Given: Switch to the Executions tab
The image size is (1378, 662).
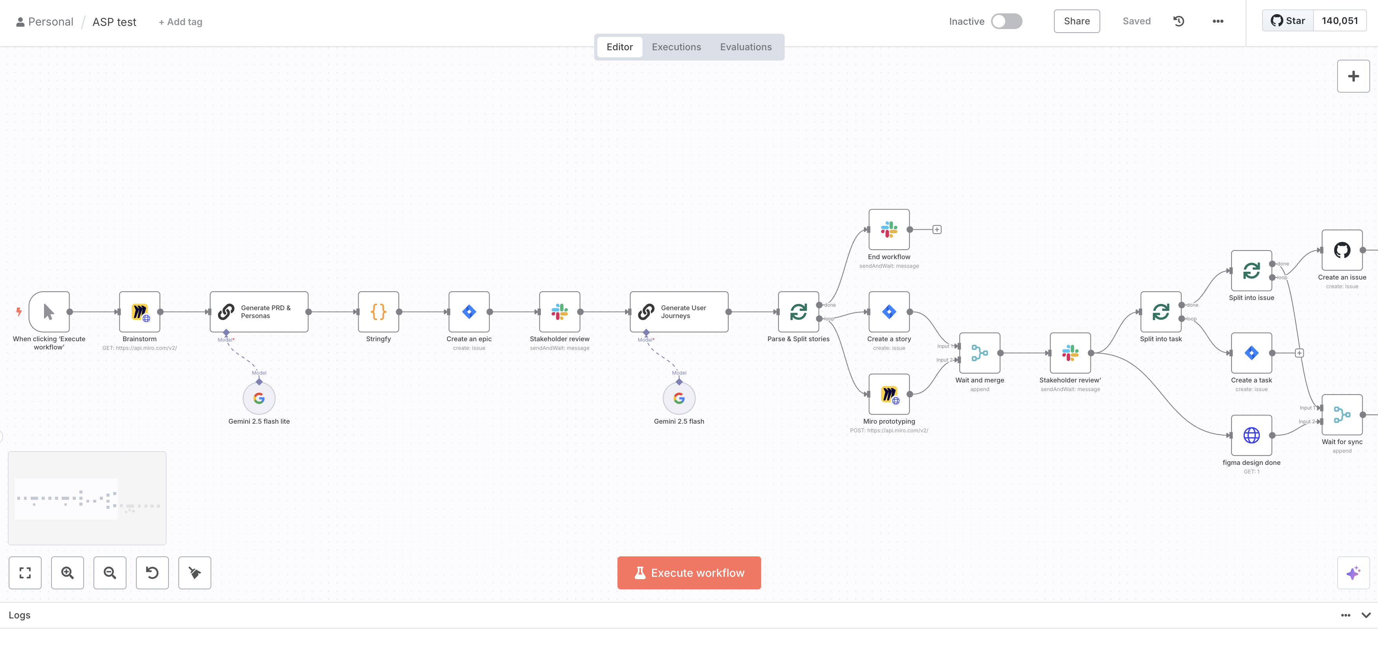Looking at the screenshot, I should click(676, 47).
